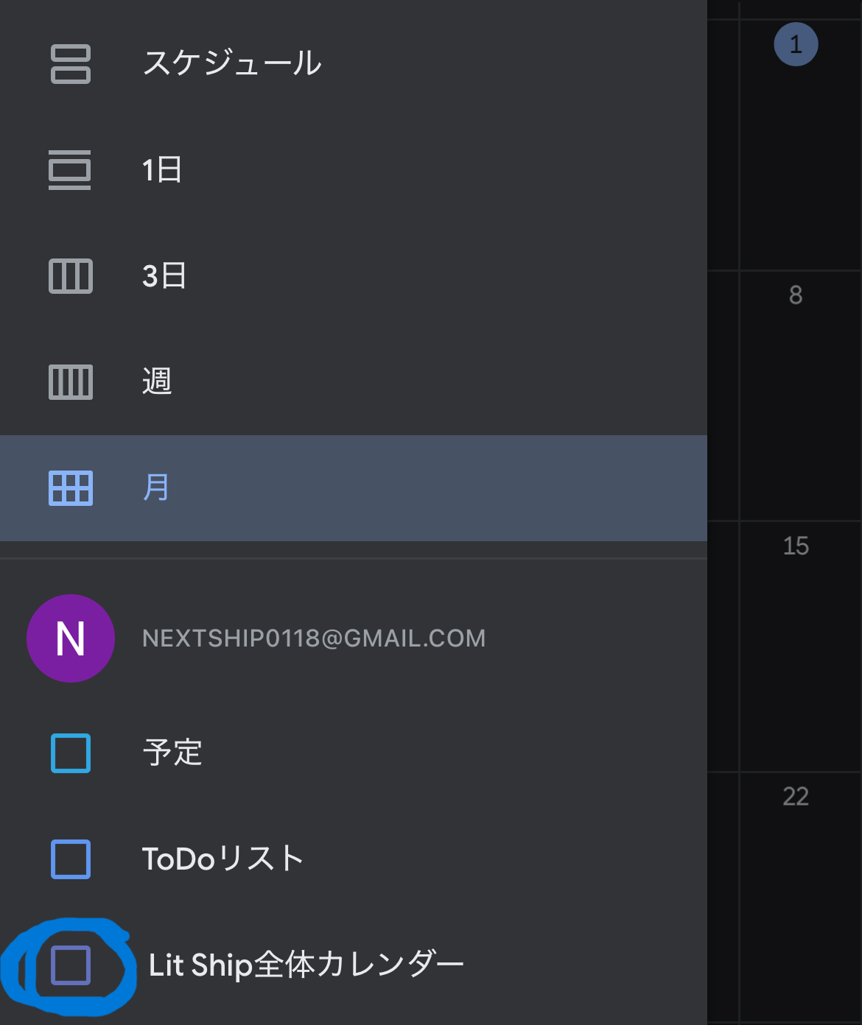The height and width of the screenshot is (1025, 862).
Task: Click the NEXTSHIP0118@GMAIL.COM account label
Action: (x=312, y=638)
